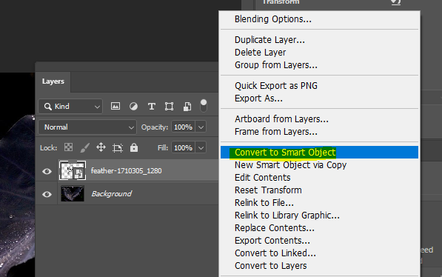
Task: Filter layers by shape layers icon
Action: 169,107
